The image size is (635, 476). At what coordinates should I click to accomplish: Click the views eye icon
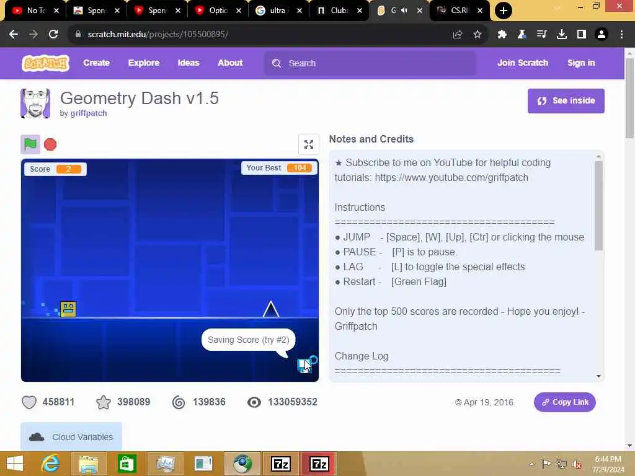(x=254, y=402)
